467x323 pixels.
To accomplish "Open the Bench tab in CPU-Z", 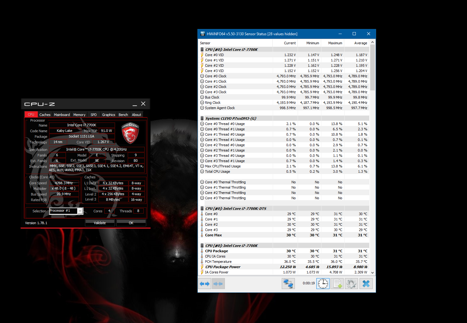I will 123,115.
